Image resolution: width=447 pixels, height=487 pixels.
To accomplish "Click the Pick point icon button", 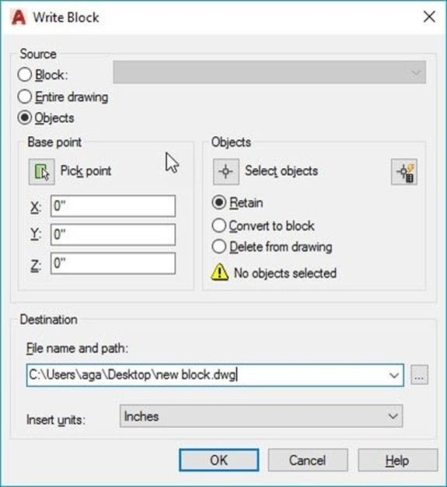I will pos(42,171).
